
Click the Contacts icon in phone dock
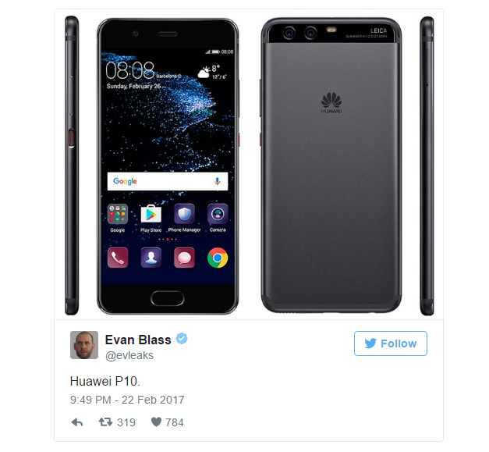click(151, 258)
